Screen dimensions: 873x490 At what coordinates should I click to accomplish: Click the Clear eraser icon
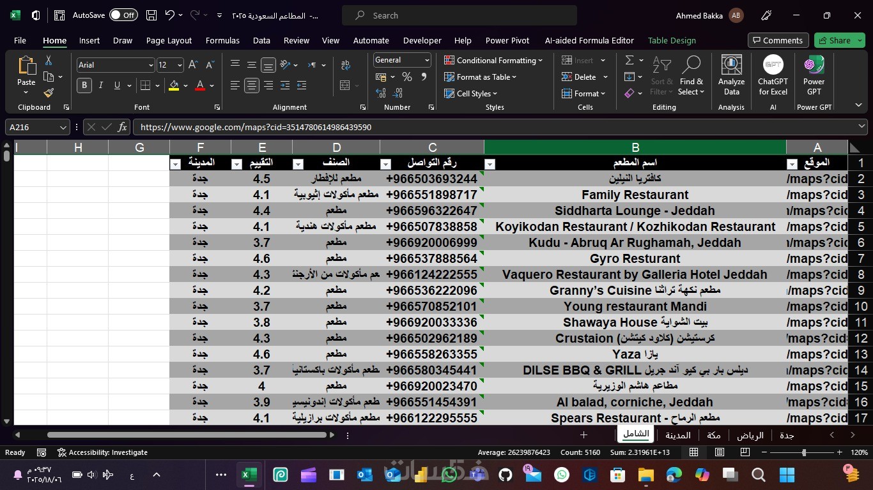click(630, 93)
